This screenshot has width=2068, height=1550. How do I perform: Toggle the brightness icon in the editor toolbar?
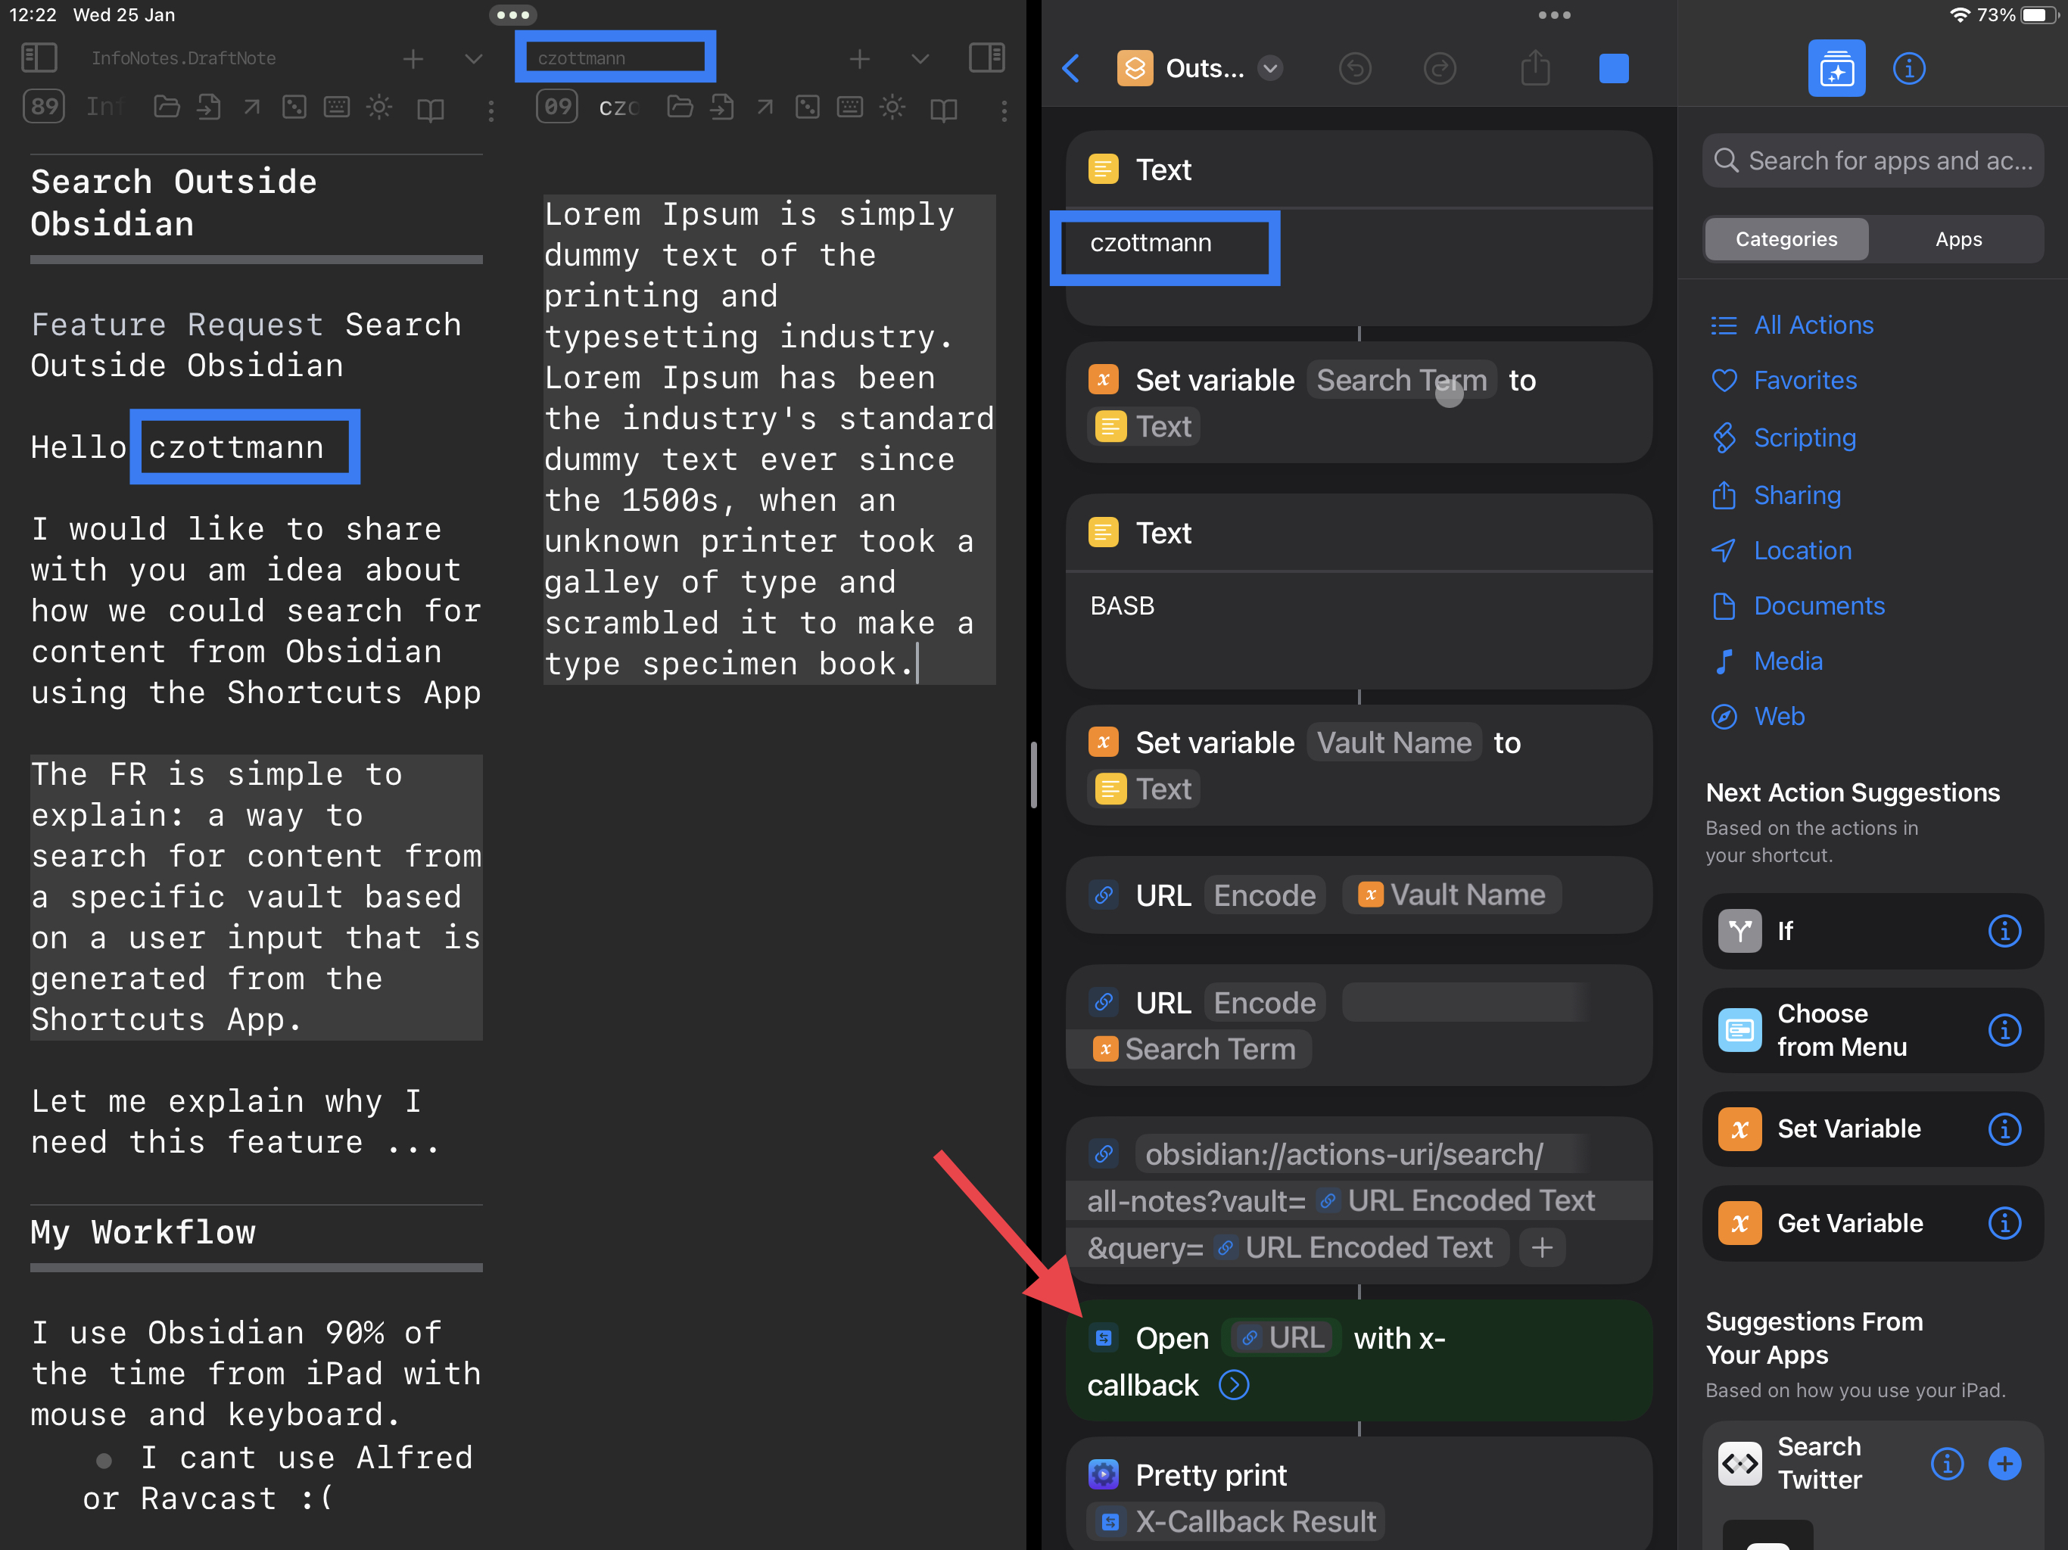pyautogui.click(x=381, y=107)
